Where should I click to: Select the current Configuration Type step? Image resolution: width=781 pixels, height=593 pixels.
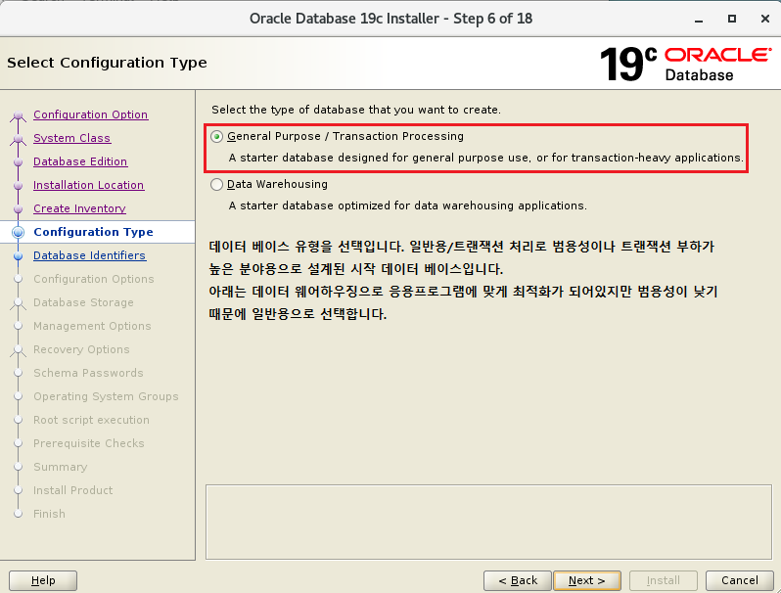[93, 232]
